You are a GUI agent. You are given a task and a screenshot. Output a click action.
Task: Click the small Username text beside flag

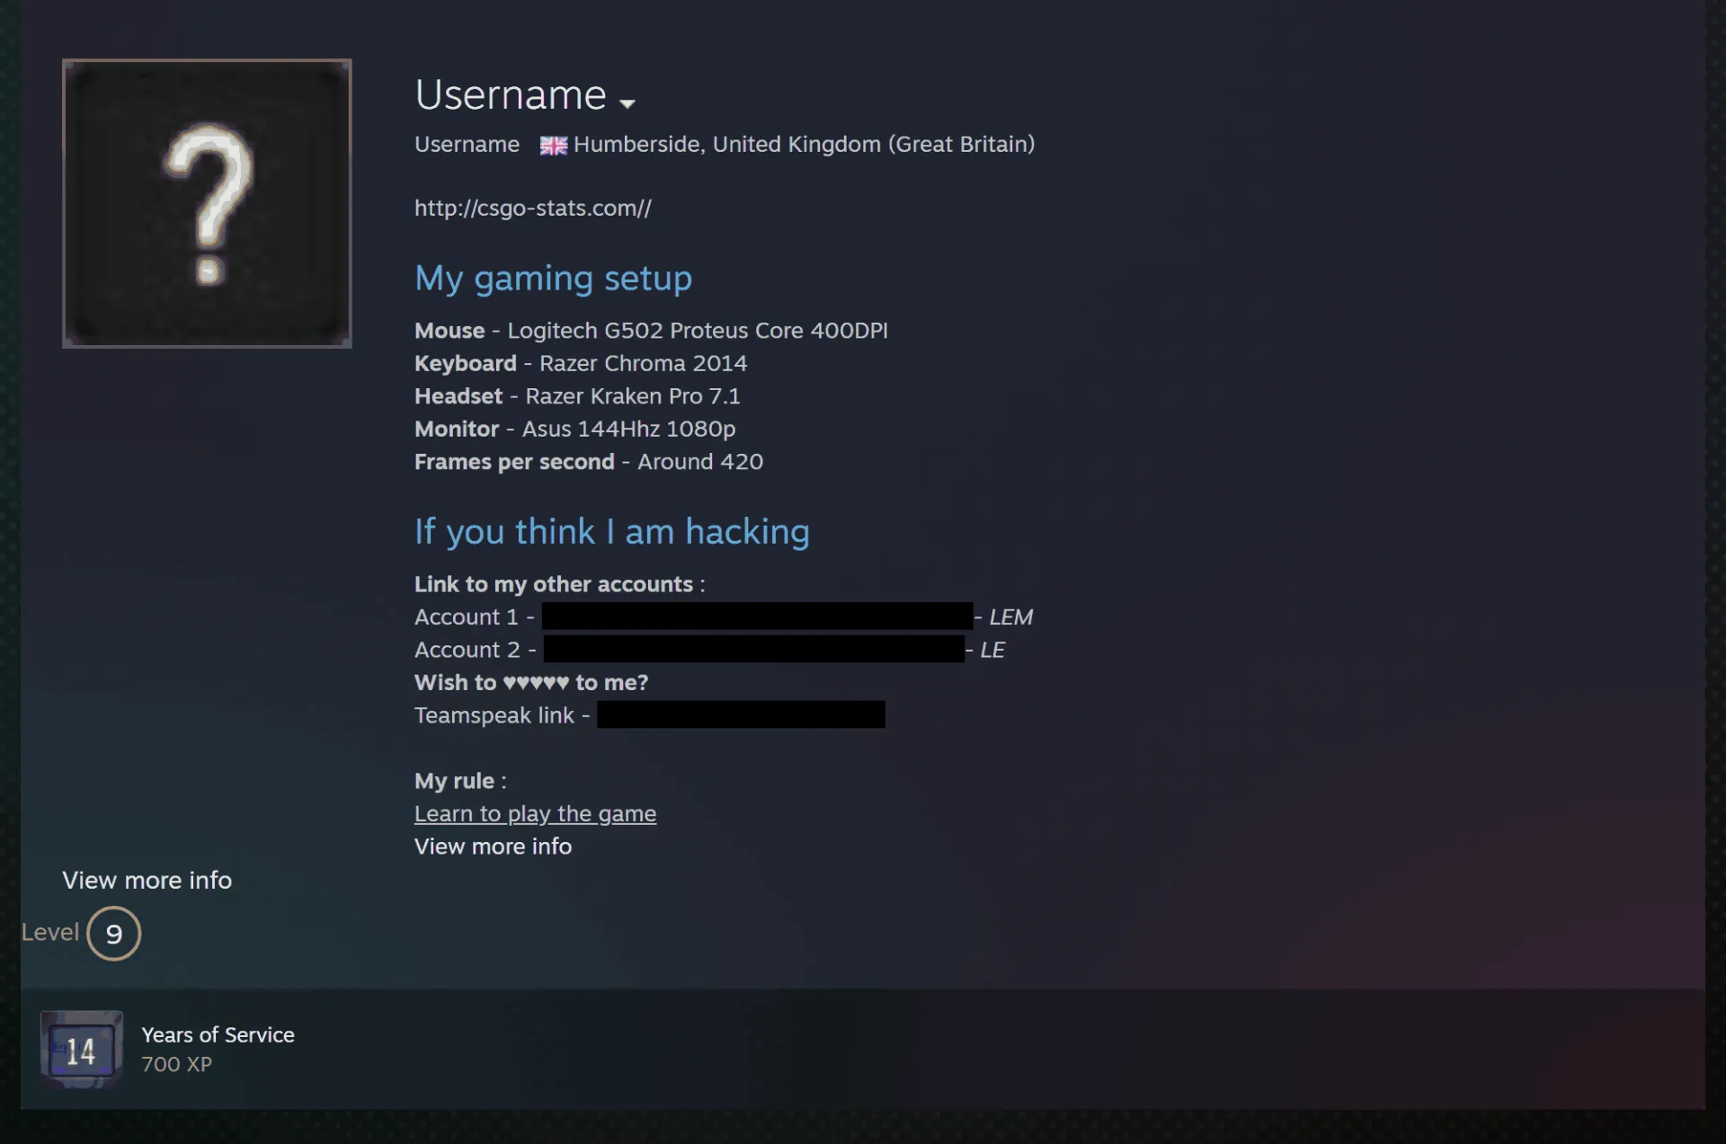point(467,145)
